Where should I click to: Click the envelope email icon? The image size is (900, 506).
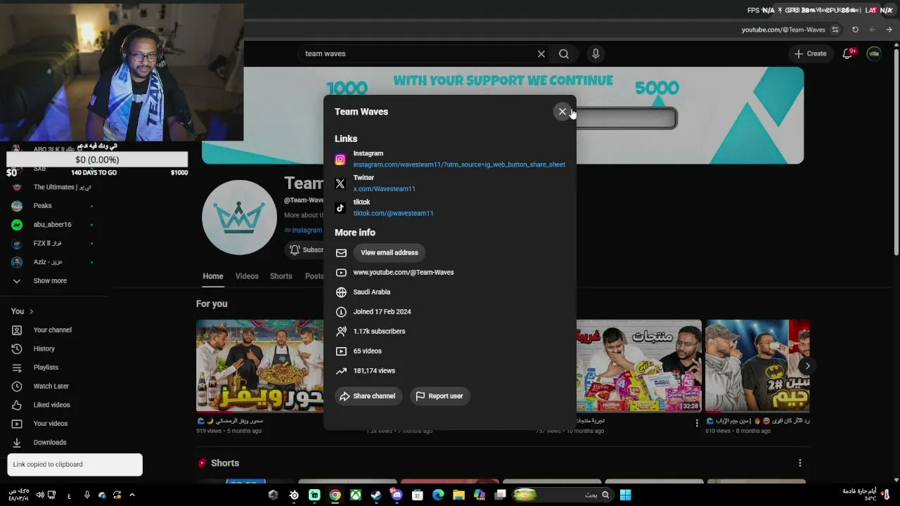tap(341, 252)
